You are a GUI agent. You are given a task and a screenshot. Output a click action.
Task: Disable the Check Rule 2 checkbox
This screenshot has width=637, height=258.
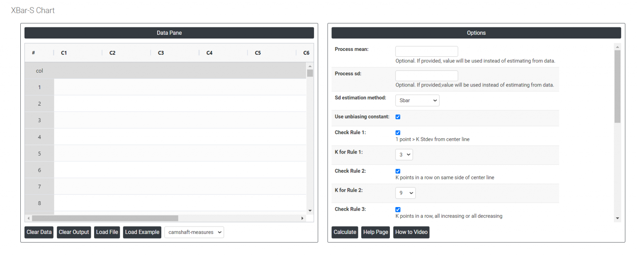point(398,171)
